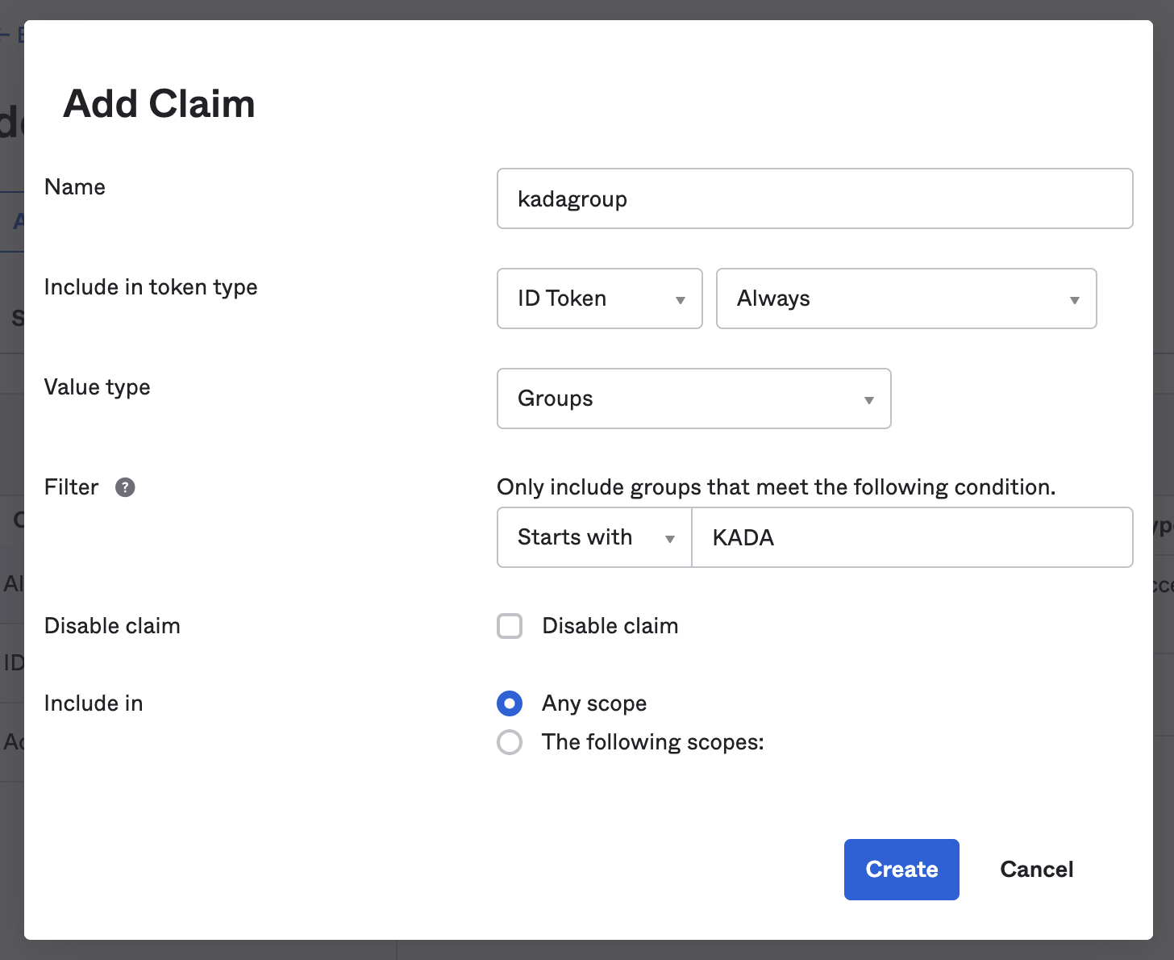This screenshot has width=1174, height=960.
Task: Select the Any scope radio button
Action: point(510,703)
